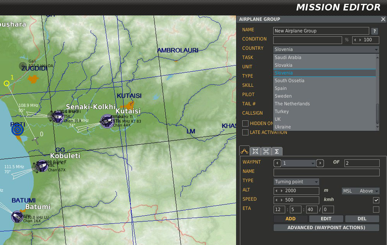
Task: Click the Kobuleti airfield map icon
Action: click(x=41, y=166)
